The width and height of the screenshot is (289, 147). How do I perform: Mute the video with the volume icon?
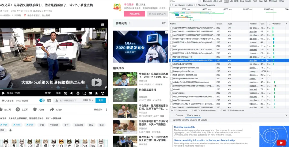coord(72,93)
